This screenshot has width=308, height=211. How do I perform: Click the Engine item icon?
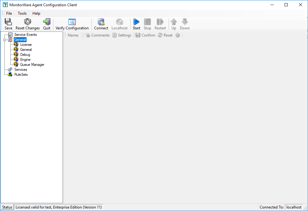[16, 60]
